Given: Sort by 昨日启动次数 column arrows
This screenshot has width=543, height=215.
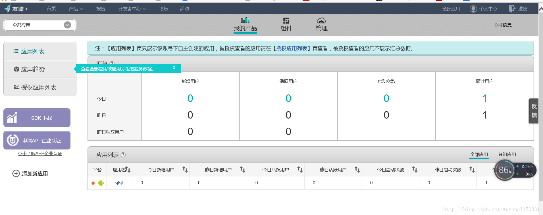Looking at the screenshot, I should tap(472, 170).
